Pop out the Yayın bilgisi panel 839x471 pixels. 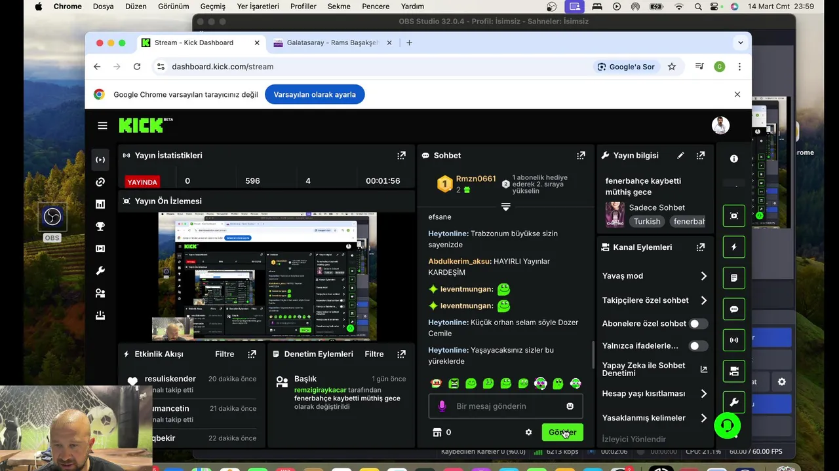pos(701,156)
